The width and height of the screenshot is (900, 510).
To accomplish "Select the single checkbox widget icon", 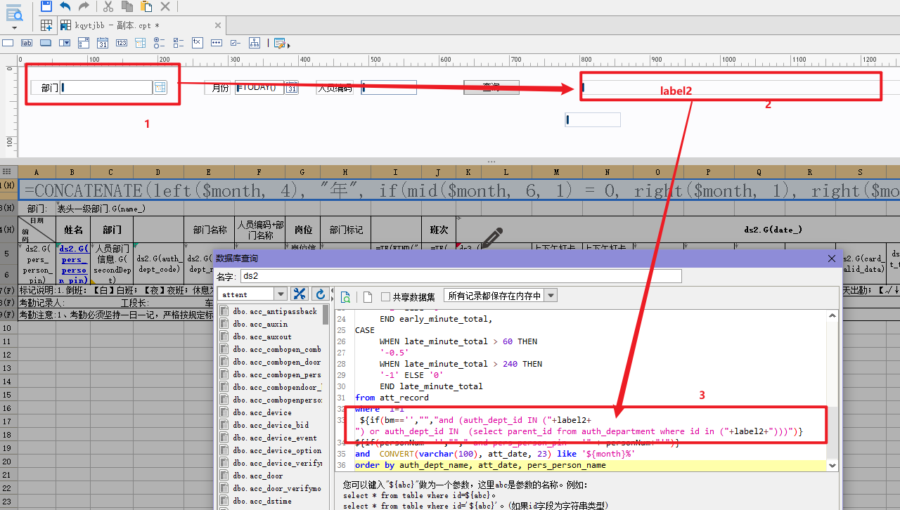I will 236,43.
